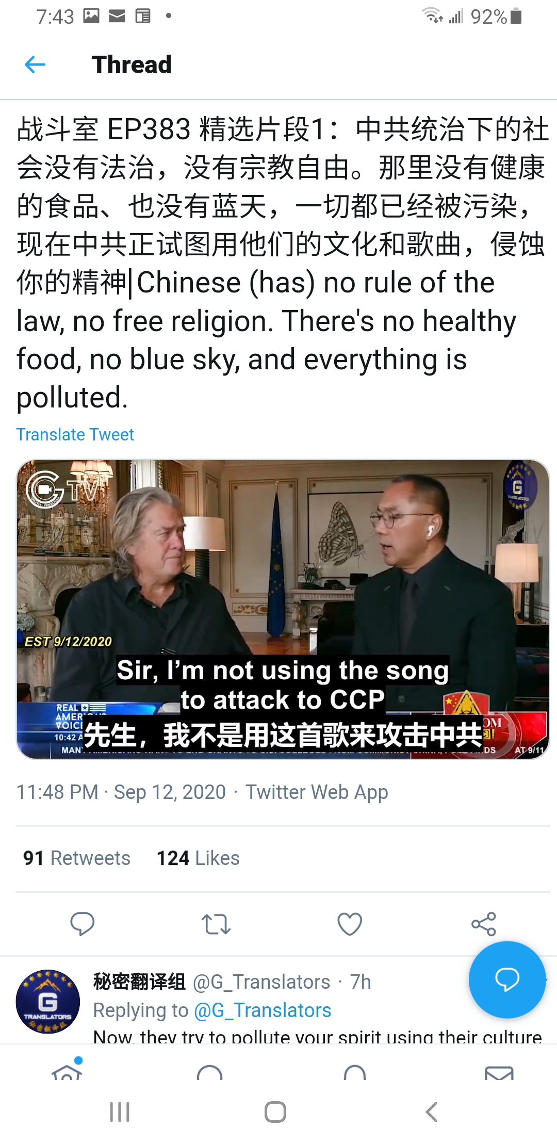The width and height of the screenshot is (557, 1145).
Task: Click the Translate Tweet link
Action: [75, 434]
